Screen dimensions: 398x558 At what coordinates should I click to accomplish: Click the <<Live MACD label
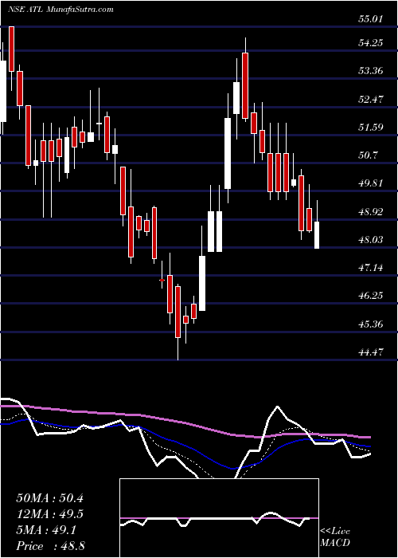click(335, 536)
